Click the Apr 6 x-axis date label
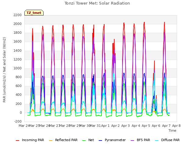This screenshot has height=146, width=195. click(x=156, y=126)
